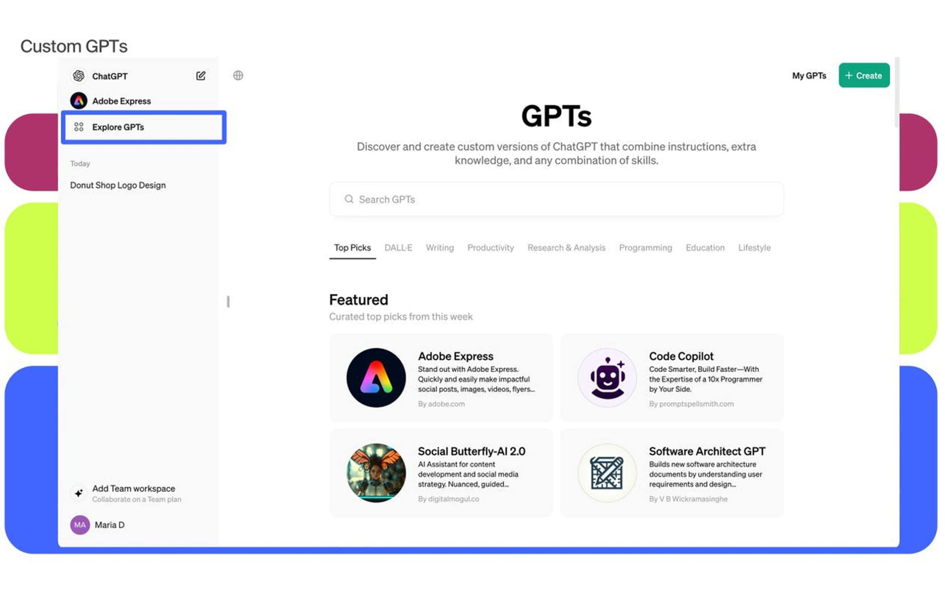945x590 pixels.
Task: Click 'By V B Wickramasinghe' author text
Action: 688,499
